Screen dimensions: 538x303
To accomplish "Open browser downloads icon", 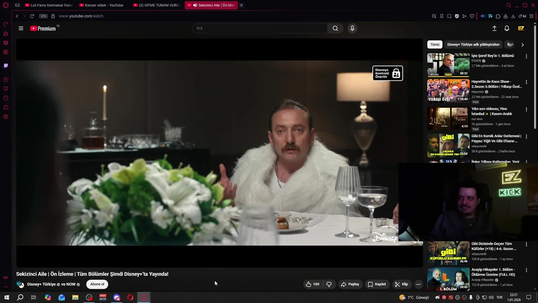I will (x=513, y=16).
